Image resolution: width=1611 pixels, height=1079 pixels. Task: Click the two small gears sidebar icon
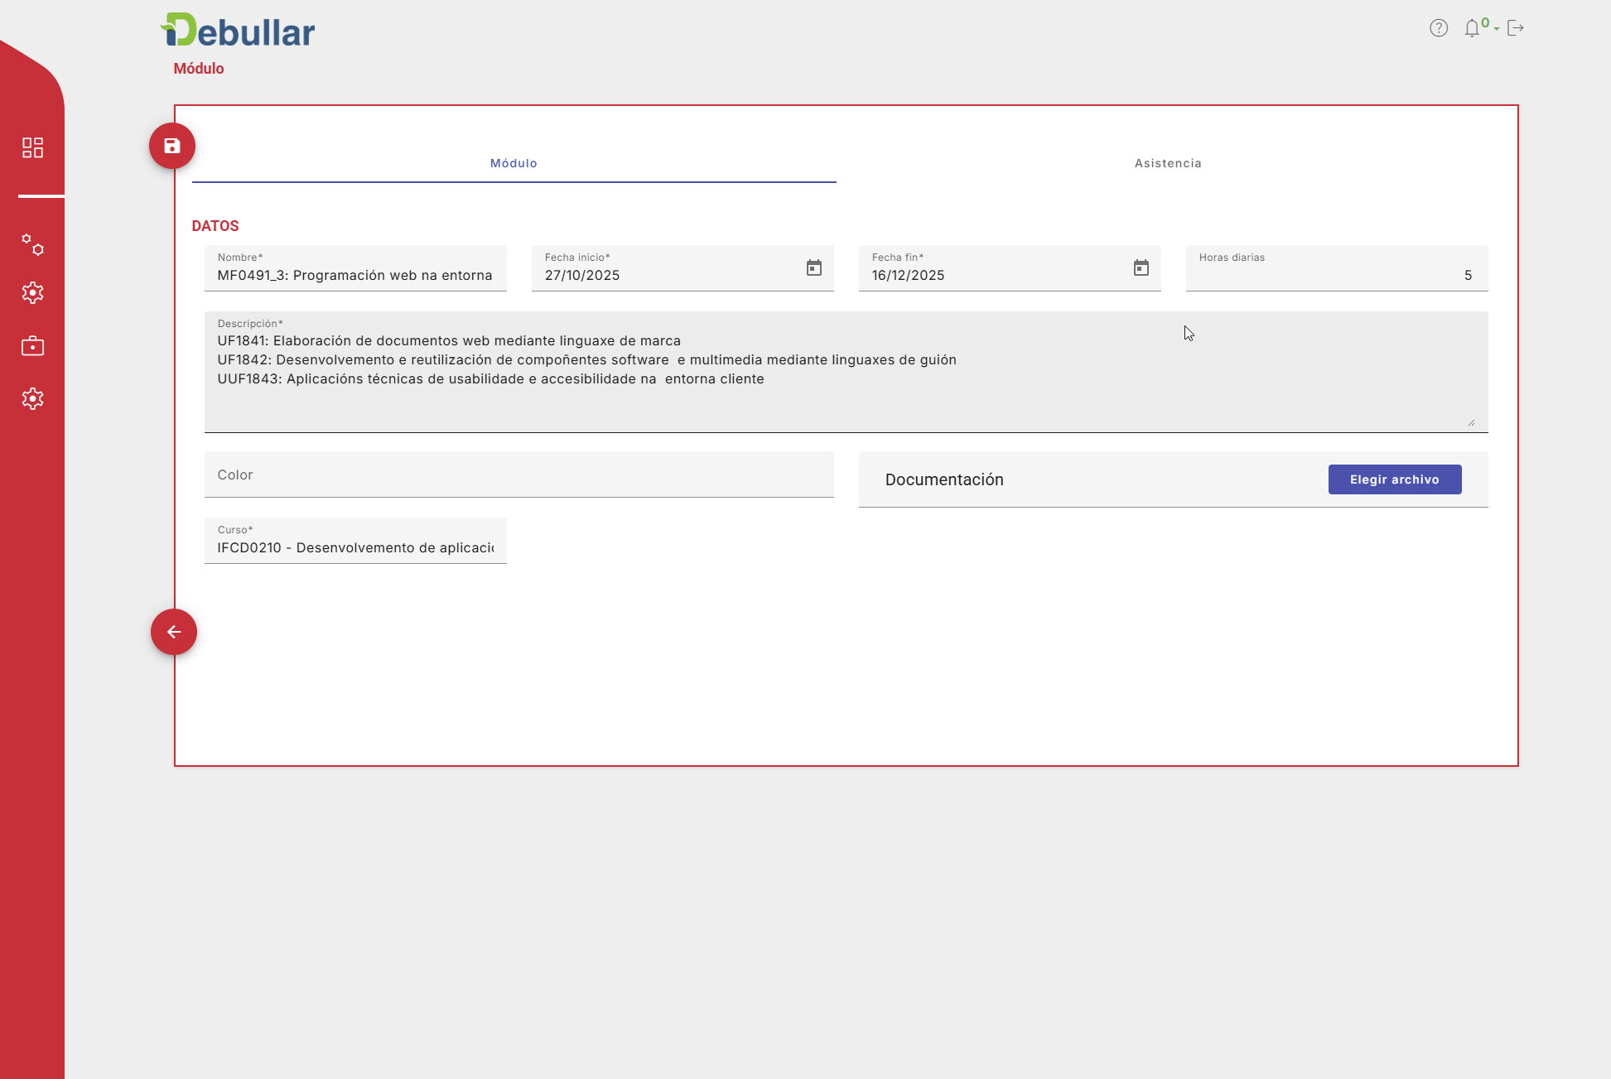click(32, 244)
